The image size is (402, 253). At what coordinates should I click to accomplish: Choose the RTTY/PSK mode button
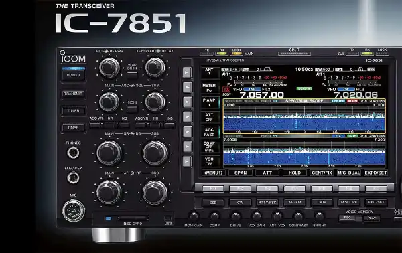pos(267,203)
